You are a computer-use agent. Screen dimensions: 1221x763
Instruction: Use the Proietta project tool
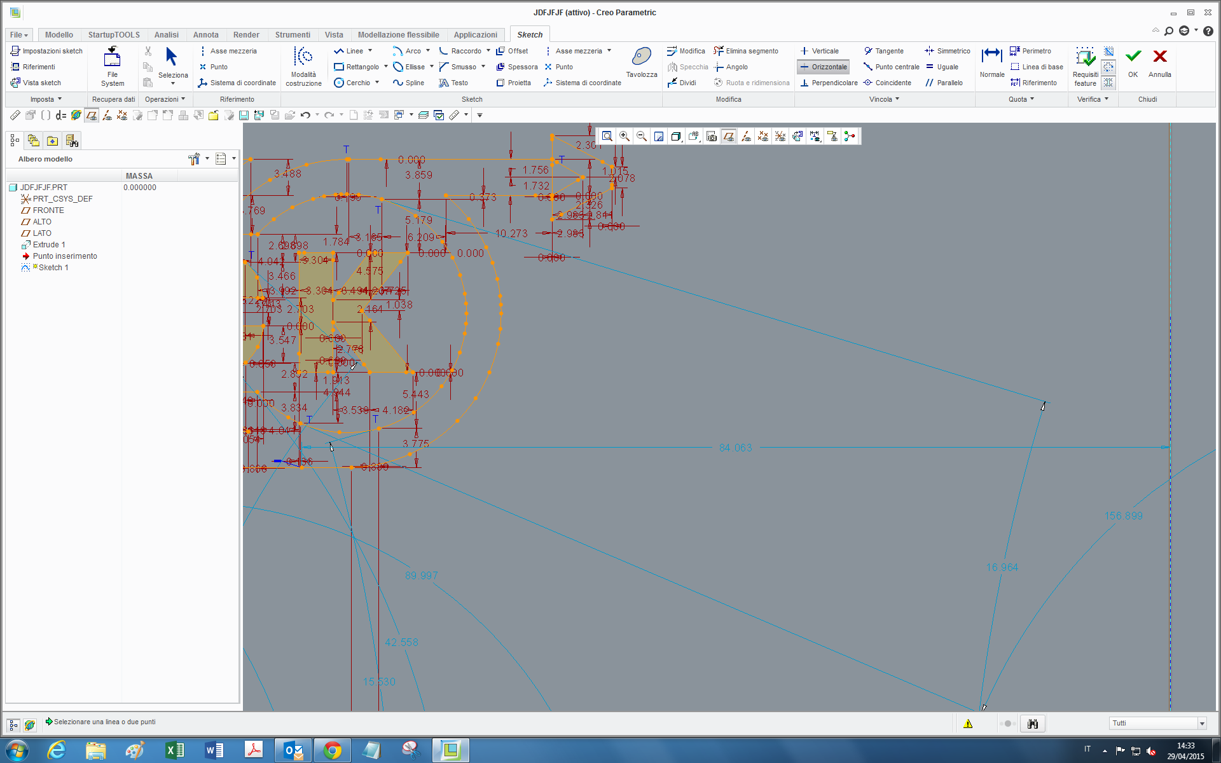[513, 83]
